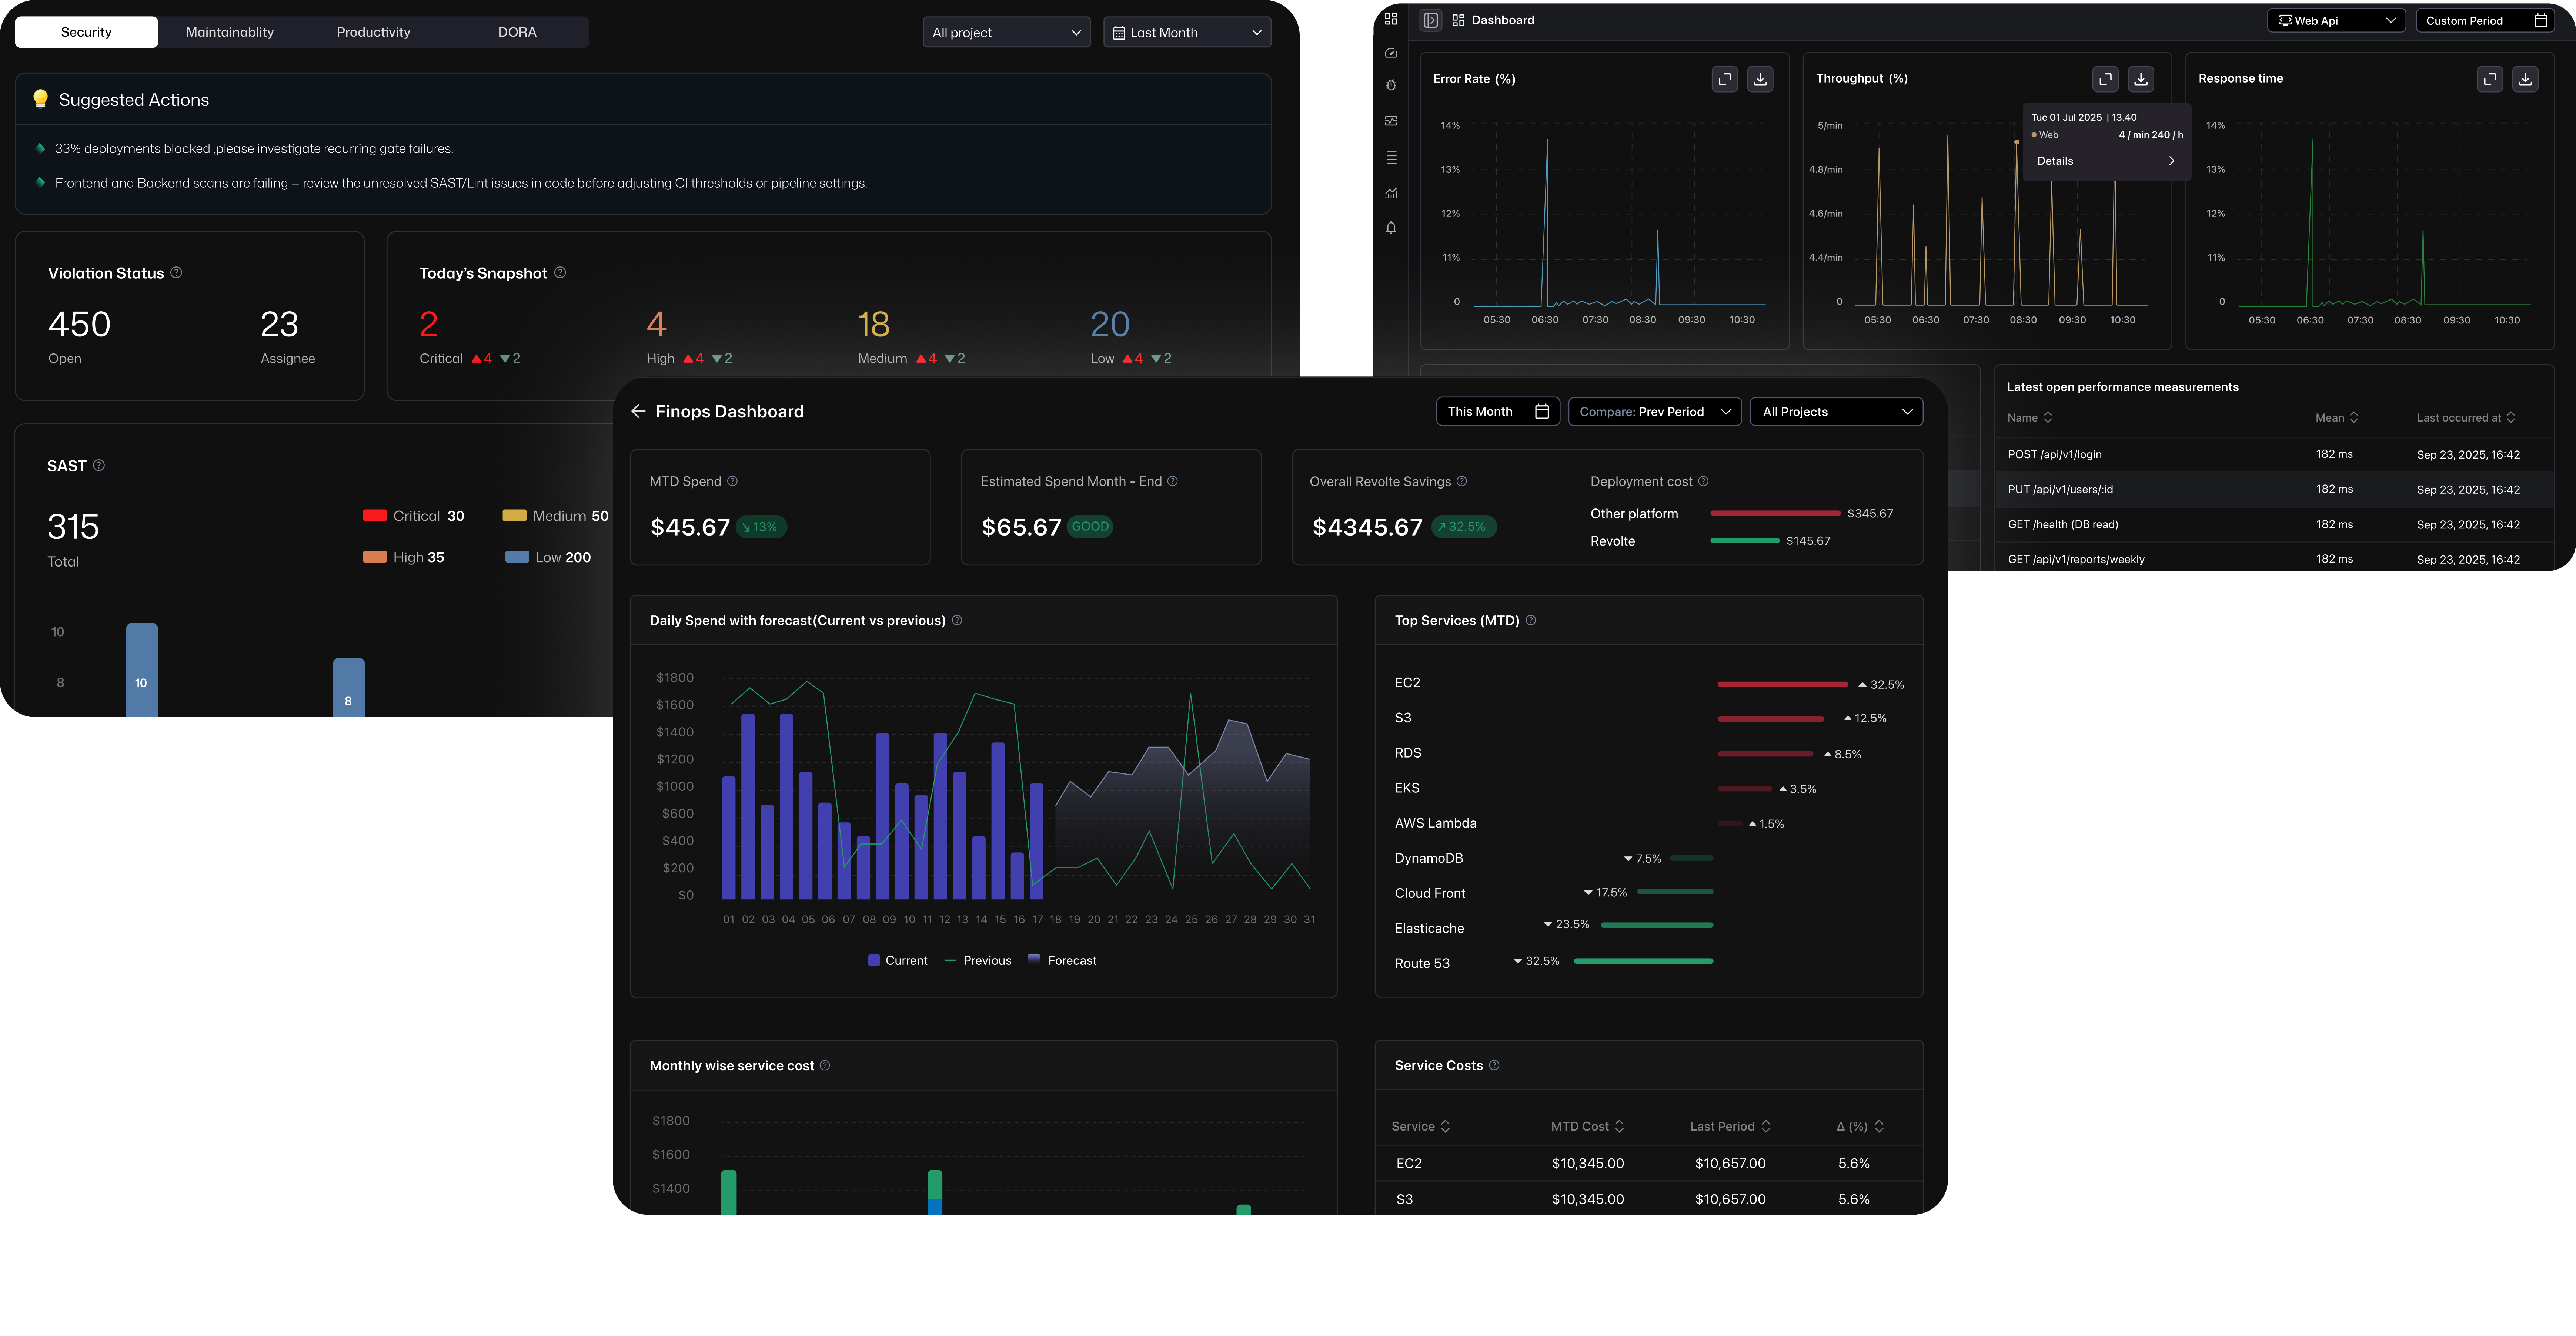Image resolution: width=2576 pixels, height=1336 pixels.
Task: Click the bug icon in left sidebar
Action: (x=1391, y=86)
